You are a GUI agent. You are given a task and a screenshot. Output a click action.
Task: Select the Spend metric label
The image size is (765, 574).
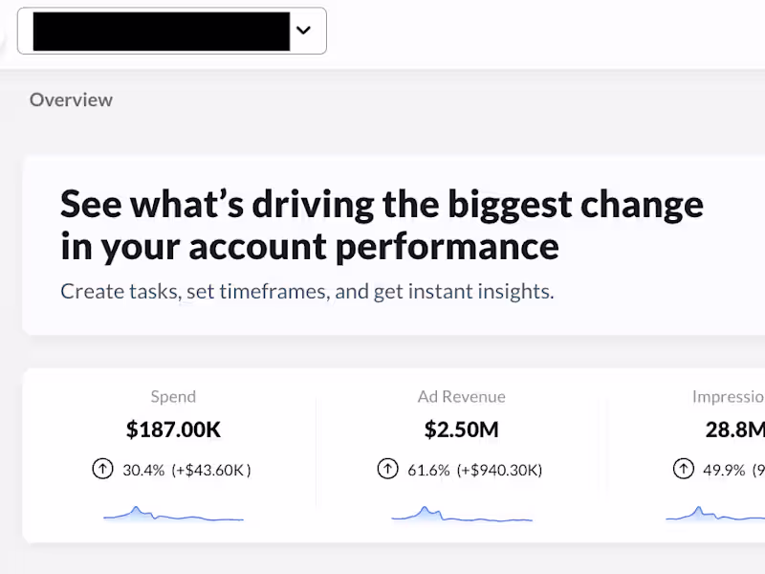click(173, 396)
